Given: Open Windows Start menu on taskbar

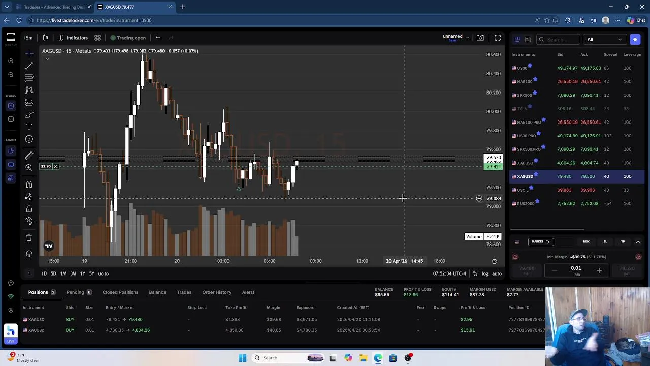Looking at the screenshot, I should pos(242,358).
